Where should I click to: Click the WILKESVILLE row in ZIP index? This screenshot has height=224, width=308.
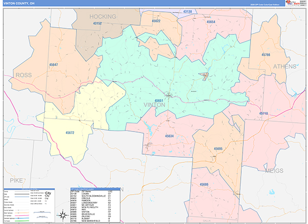tap(95, 214)
